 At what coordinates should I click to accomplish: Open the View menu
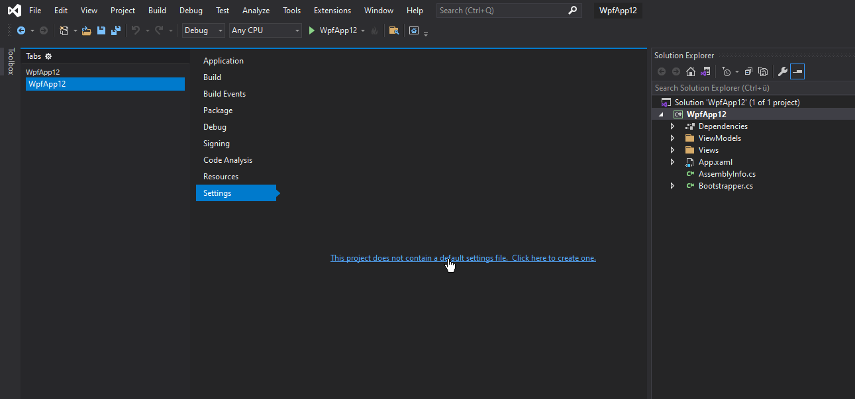(x=89, y=11)
